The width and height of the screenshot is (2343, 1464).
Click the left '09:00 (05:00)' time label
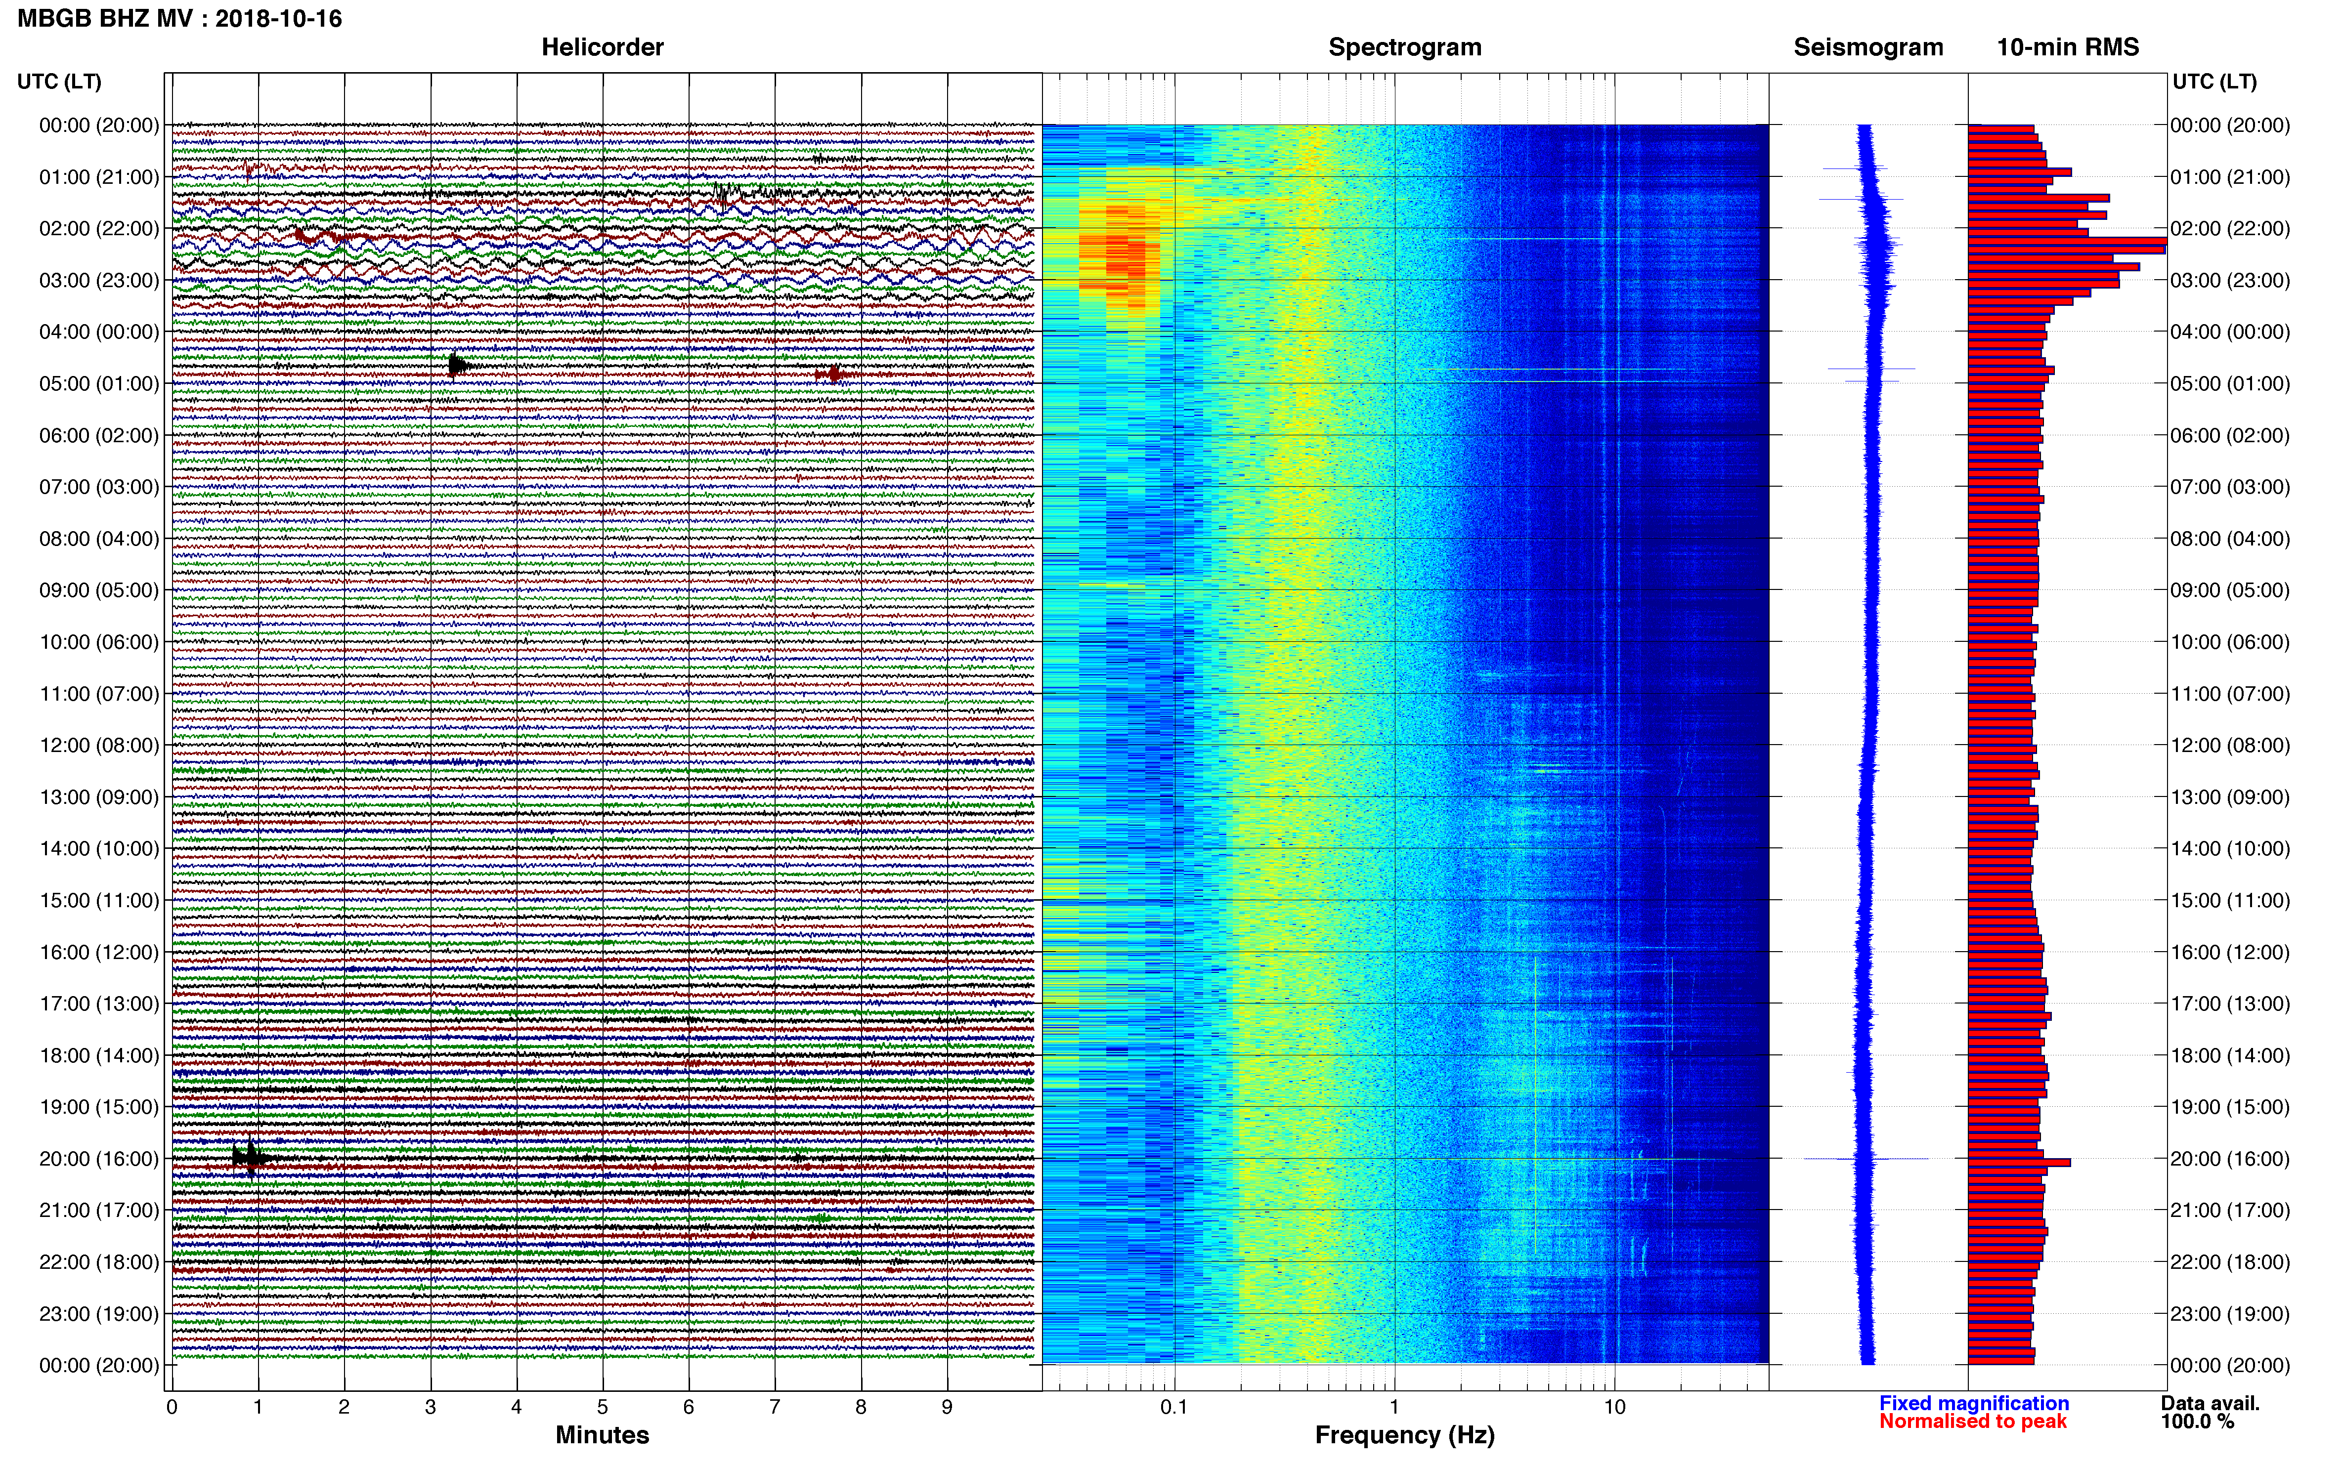pyautogui.click(x=99, y=590)
